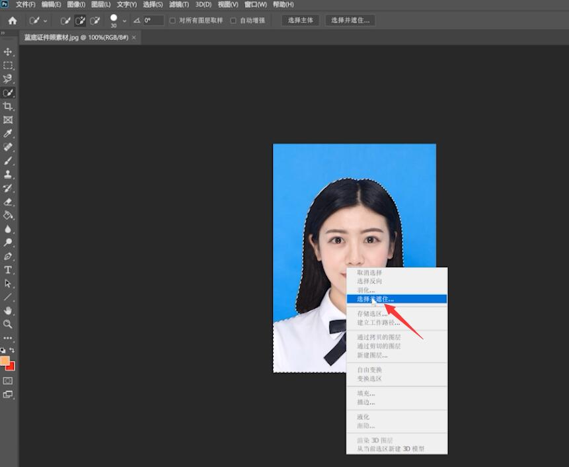Image resolution: width=569 pixels, height=467 pixels.
Task: Open the 视图(V) menu
Action: tap(228, 5)
